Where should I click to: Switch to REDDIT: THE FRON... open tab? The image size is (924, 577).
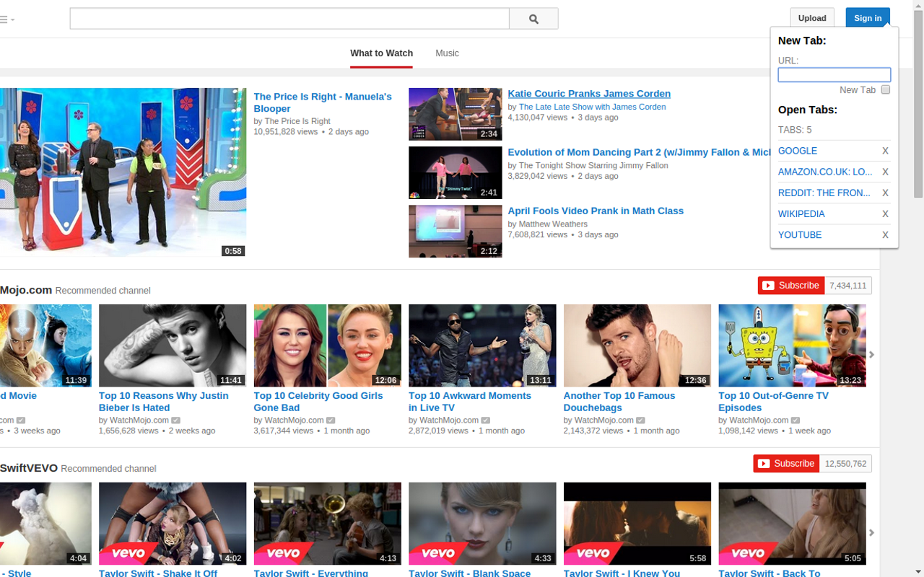click(x=824, y=193)
